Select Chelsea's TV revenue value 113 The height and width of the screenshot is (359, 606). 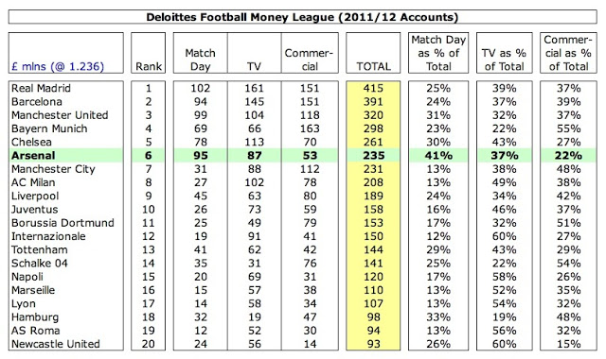coord(255,142)
